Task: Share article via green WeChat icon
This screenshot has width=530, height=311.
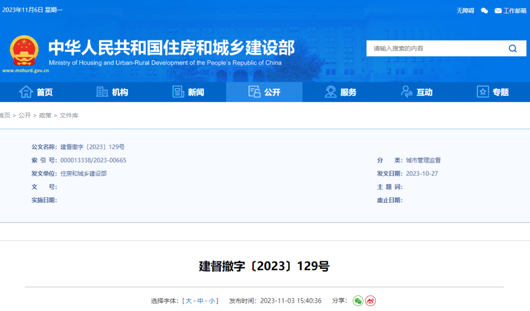Action: click(358, 301)
